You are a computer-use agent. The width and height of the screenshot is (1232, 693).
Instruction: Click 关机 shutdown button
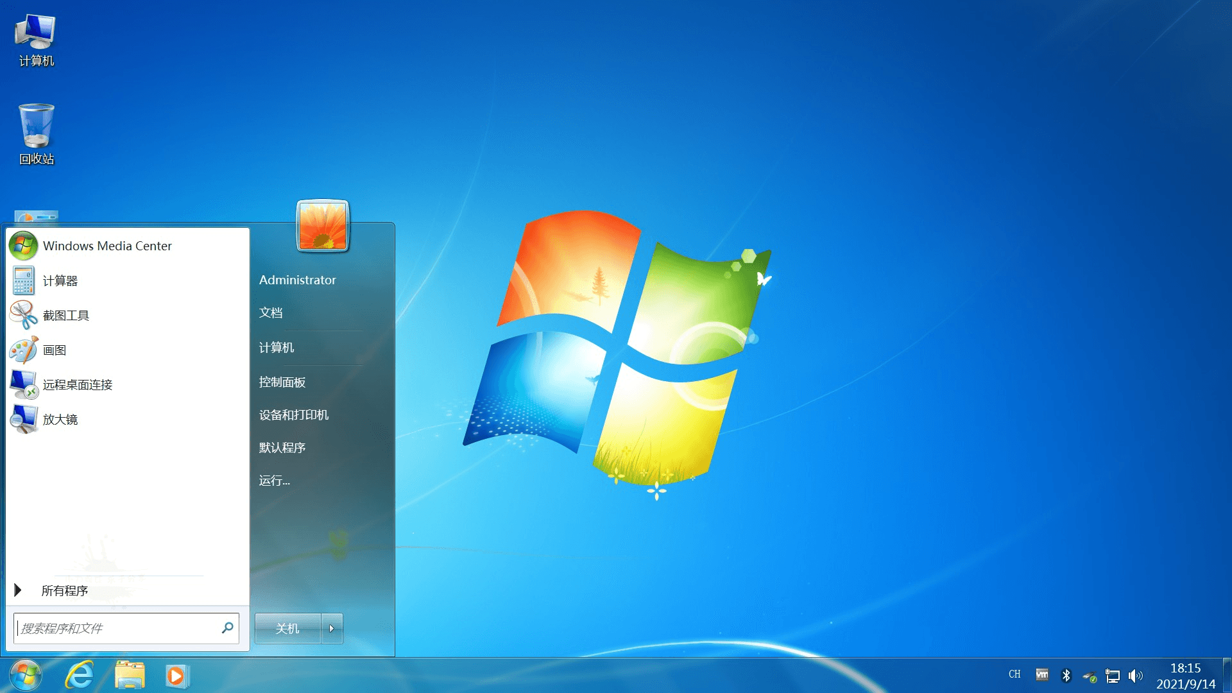click(x=287, y=628)
